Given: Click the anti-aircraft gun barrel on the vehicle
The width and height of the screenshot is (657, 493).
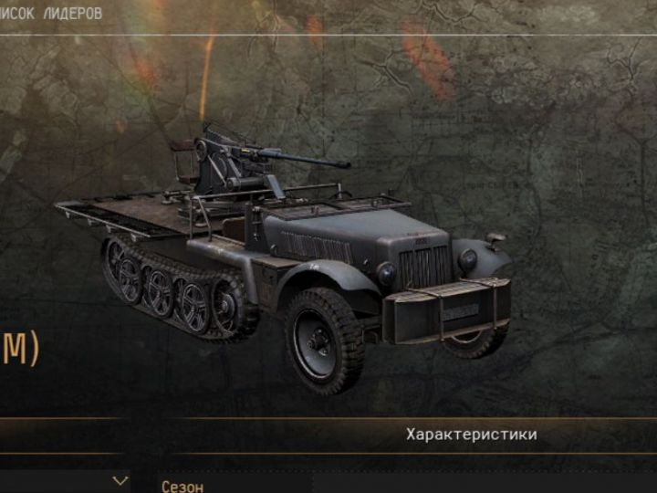Looking at the screenshot, I should [x=304, y=159].
